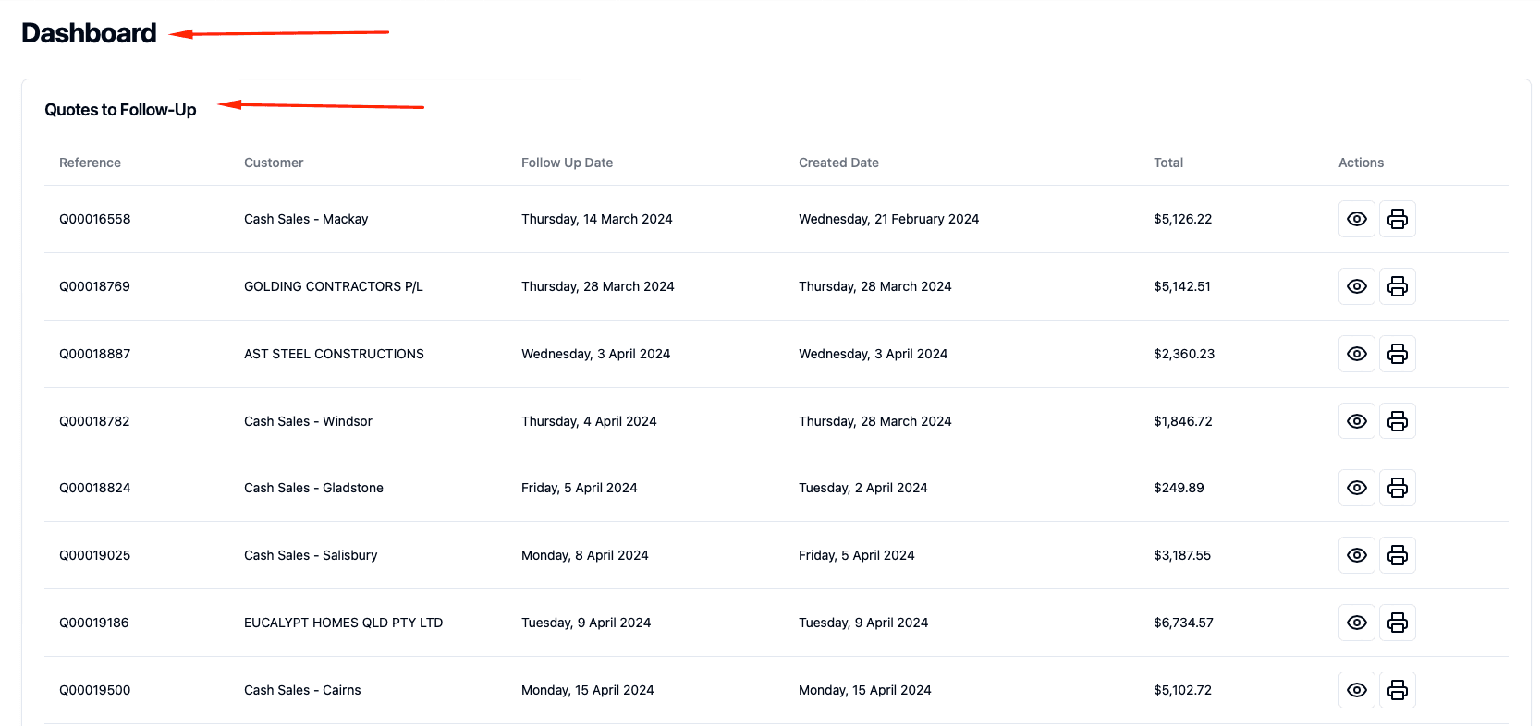Select reference Q00019186 in the table

tap(94, 623)
